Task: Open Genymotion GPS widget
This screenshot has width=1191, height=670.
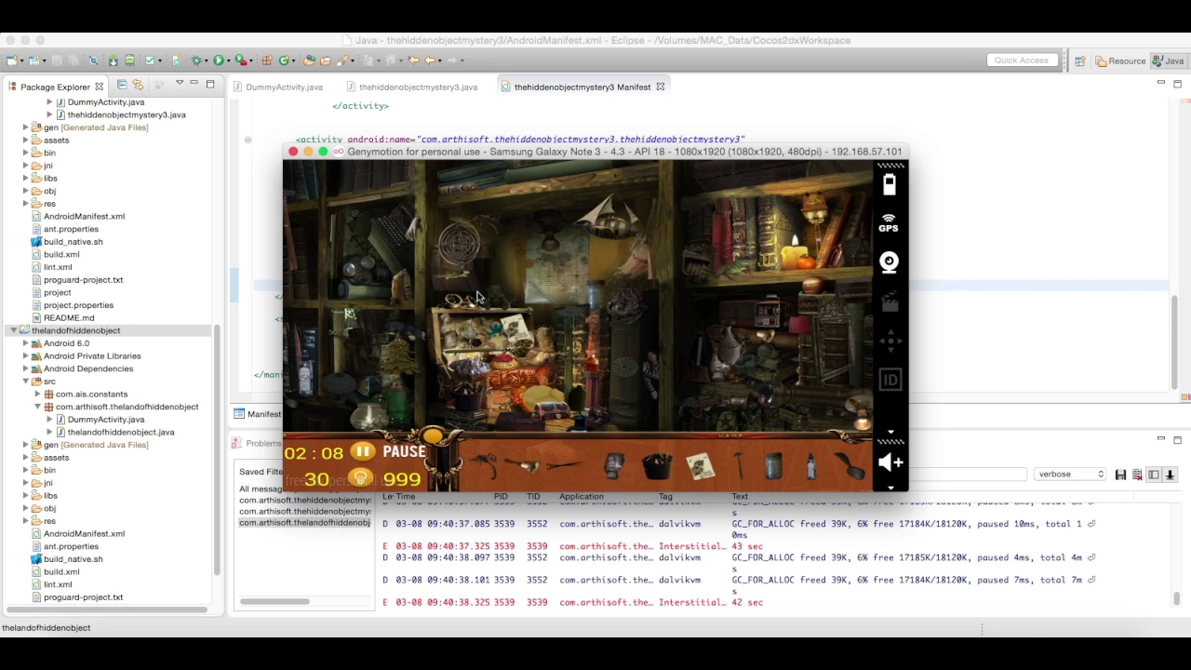Action: (889, 223)
